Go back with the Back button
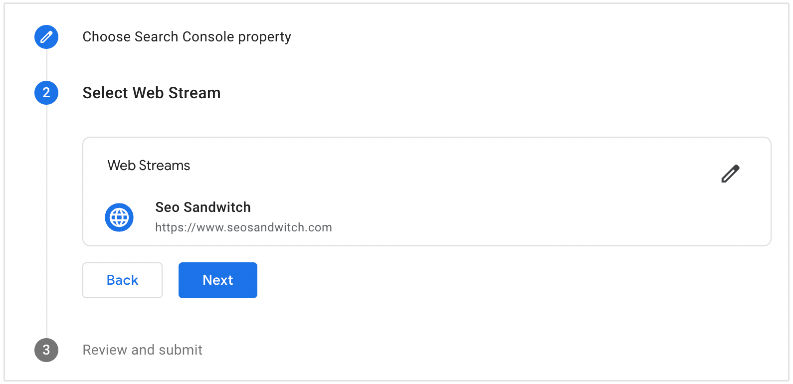Image resolution: width=793 pixels, height=384 pixels. pyautogui.click(x=122, y=280)
